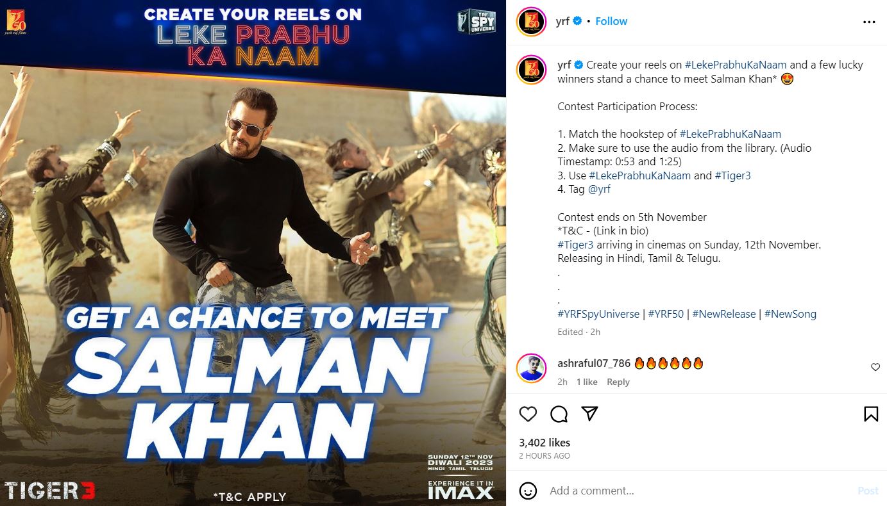Screen dimensions: 887x506
Task: Save the post with bookmark icon
Action: pos(871,414)
